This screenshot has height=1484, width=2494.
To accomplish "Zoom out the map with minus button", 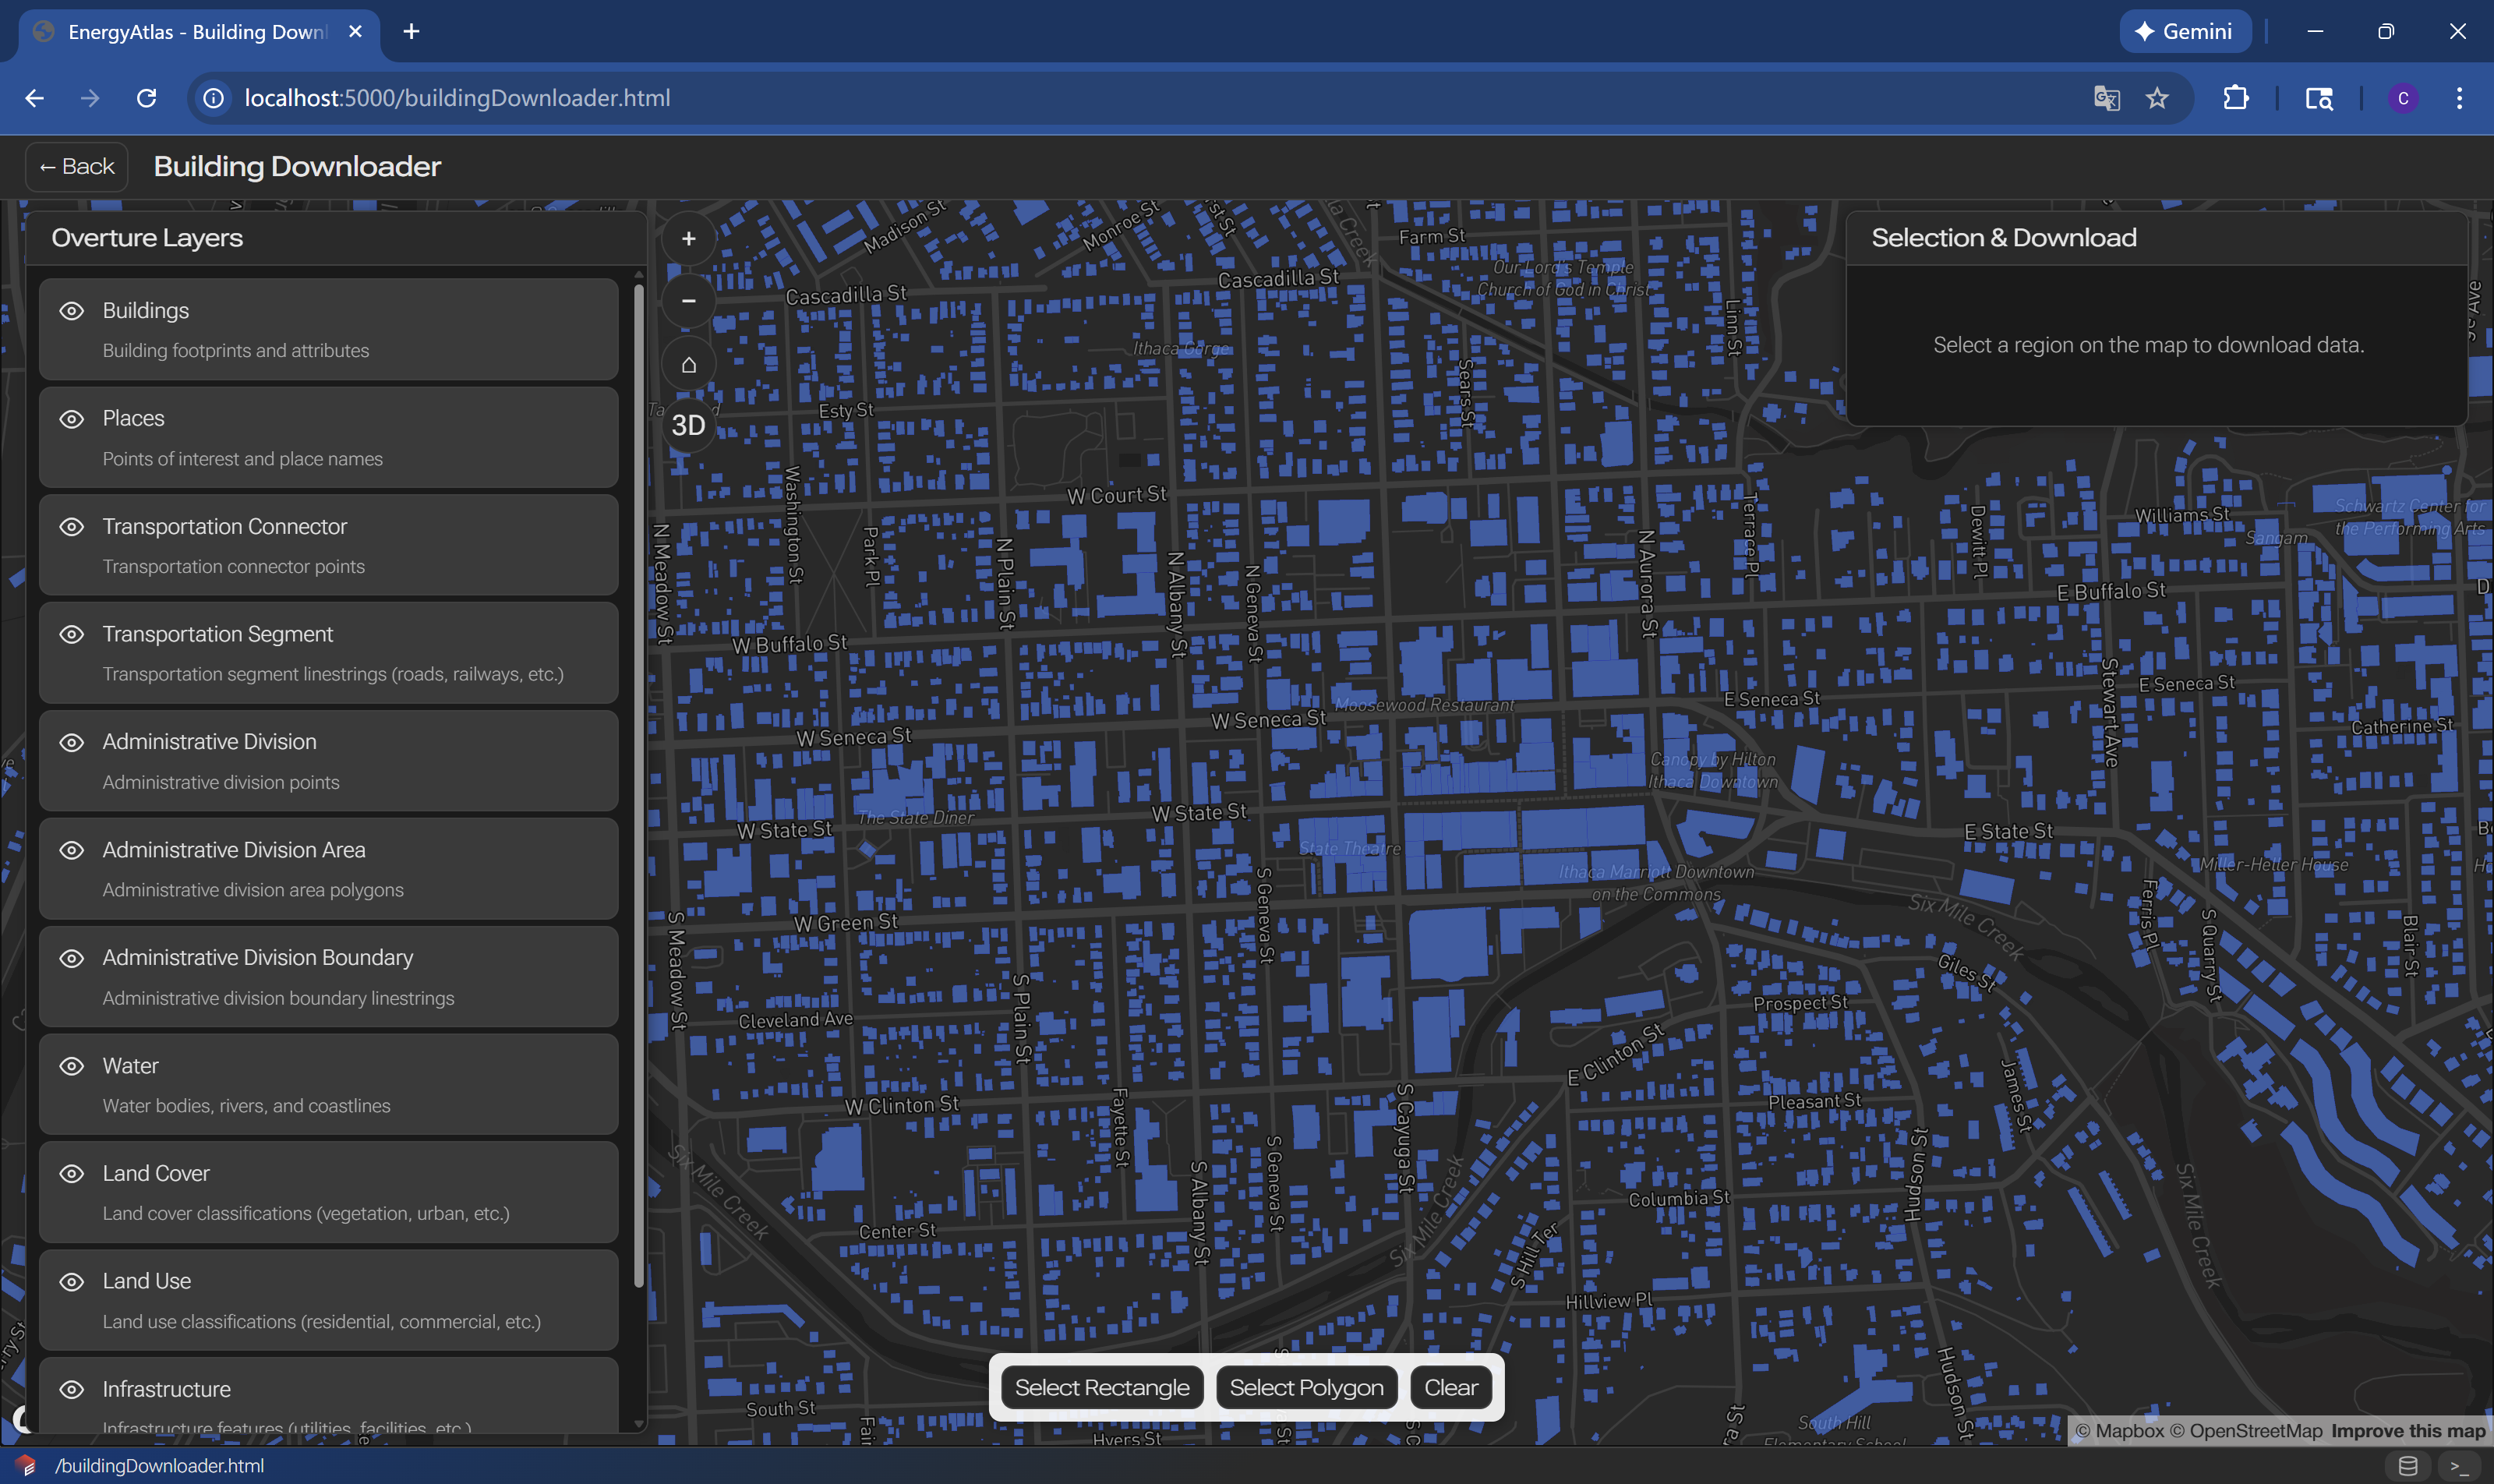I will coord(688,301).
